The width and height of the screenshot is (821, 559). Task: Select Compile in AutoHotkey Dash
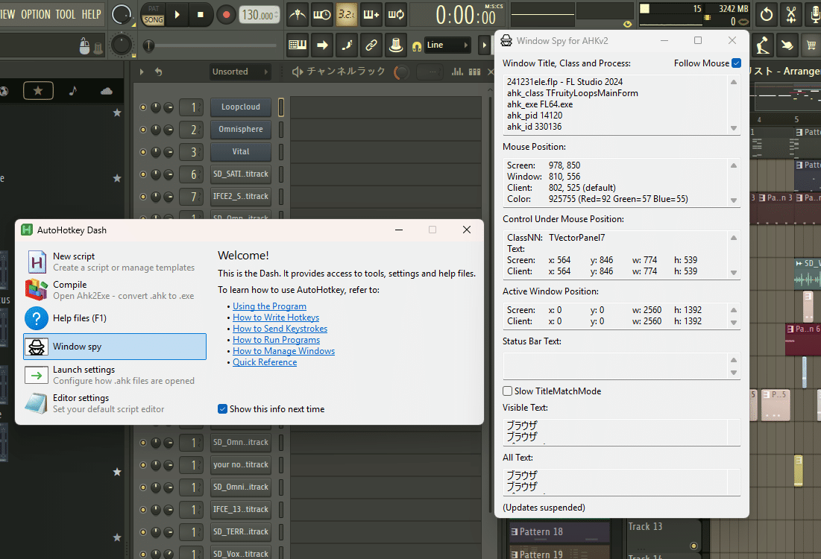115,290
